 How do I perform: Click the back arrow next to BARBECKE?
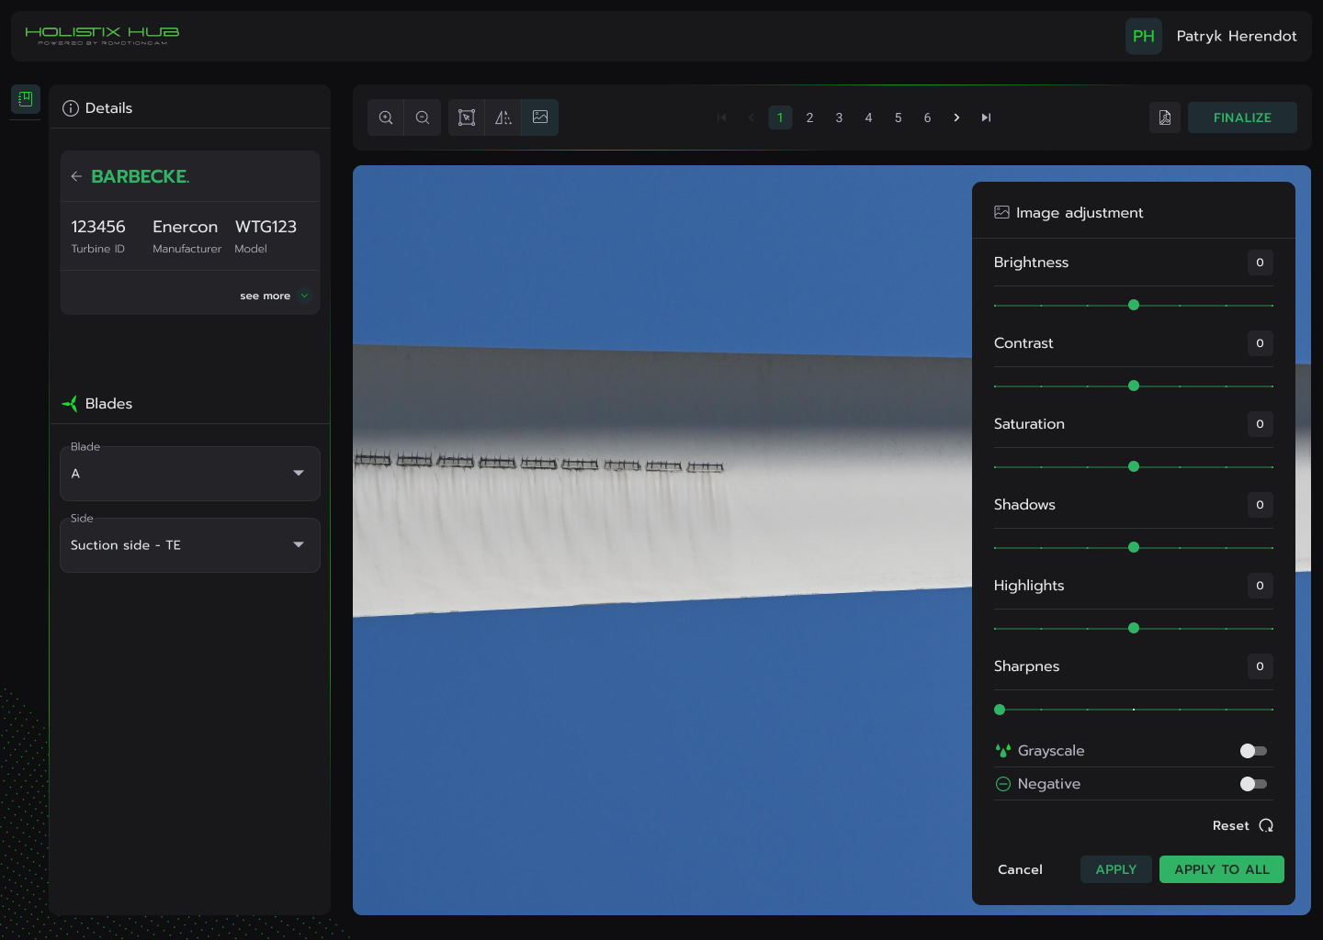pos(77,176)
